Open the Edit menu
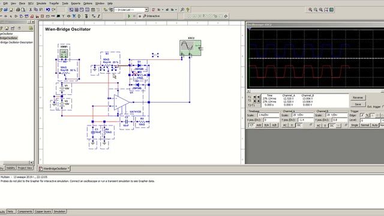Screen dimensions: 384x216 5,4
